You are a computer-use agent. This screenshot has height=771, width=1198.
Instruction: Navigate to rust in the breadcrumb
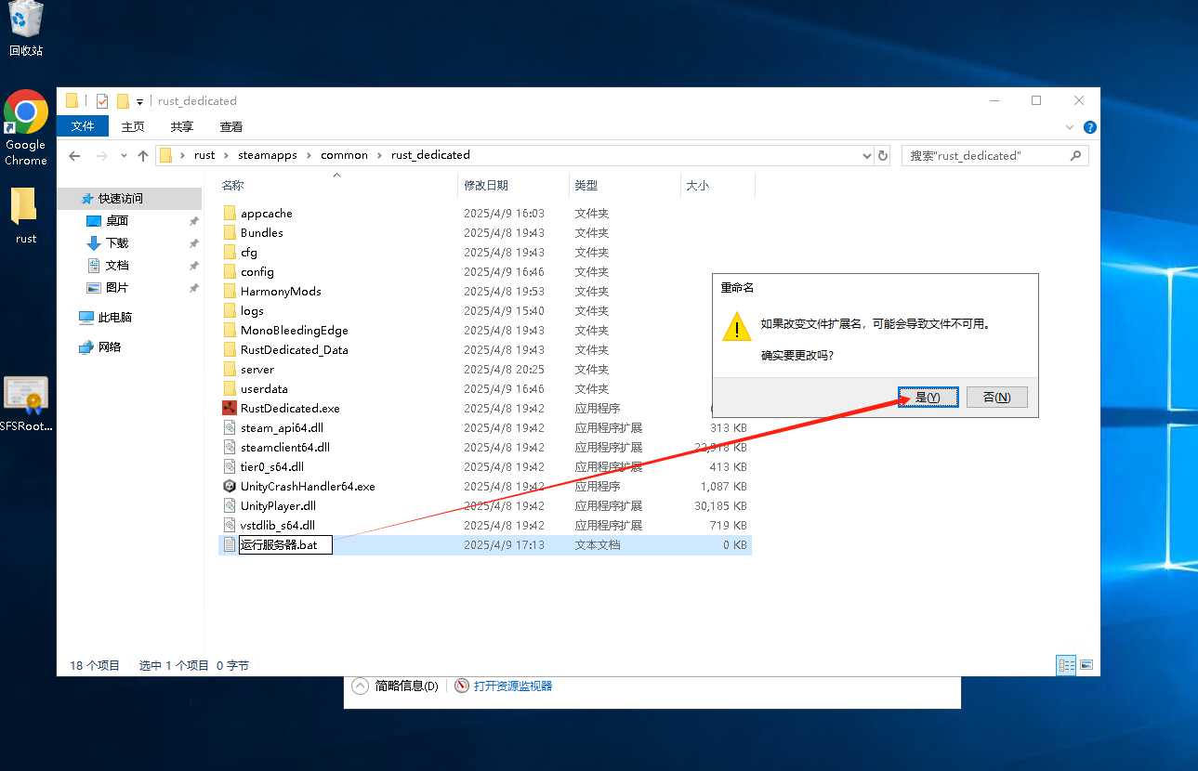pyautogui.click(x=204, y=155)
